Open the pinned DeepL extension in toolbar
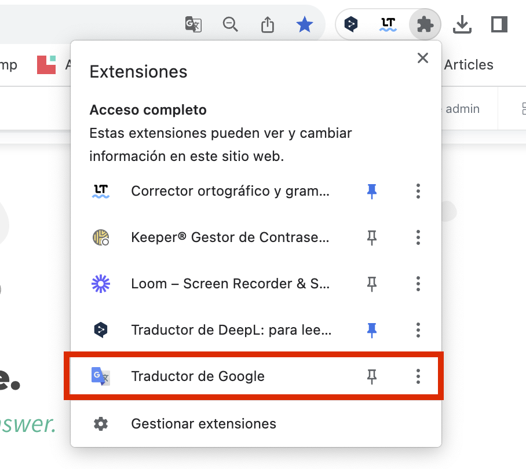 click(x=351, y=24)
